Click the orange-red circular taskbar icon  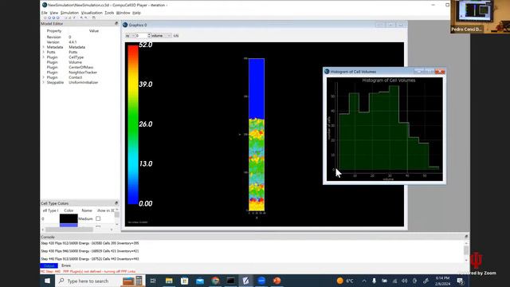pos(277,281)
